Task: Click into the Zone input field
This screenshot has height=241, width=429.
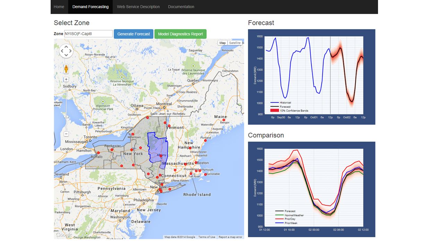Action: click(88, 34)
